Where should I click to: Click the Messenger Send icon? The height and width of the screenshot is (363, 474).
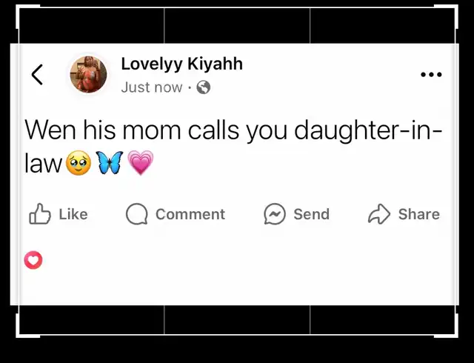(275, 214)
